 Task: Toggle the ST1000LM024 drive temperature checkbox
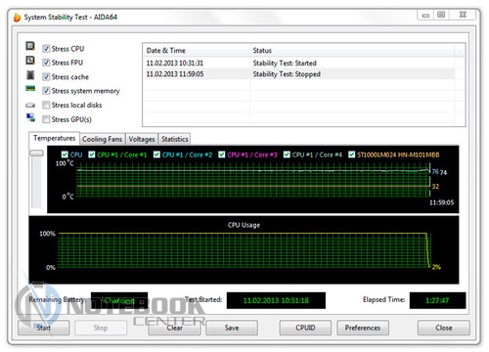point(351,154)
